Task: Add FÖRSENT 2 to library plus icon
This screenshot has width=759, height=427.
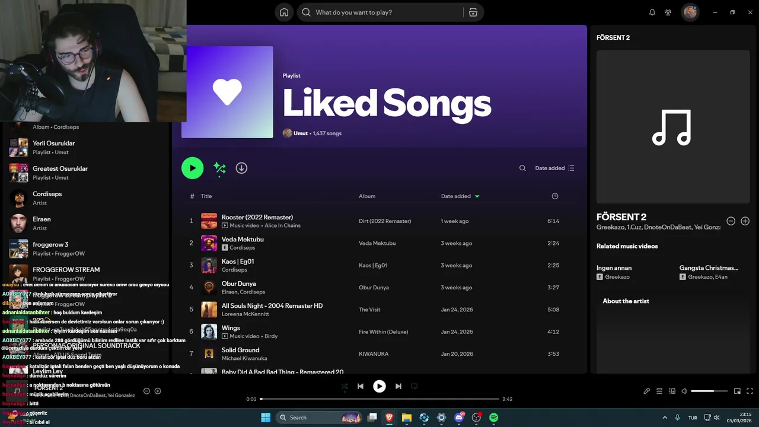Action: click(745, 221)
